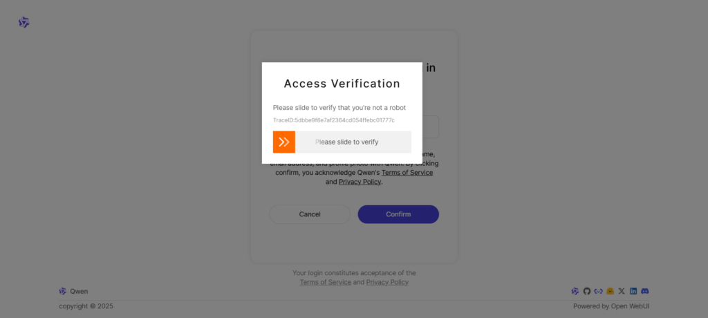Click the 'Please slide to verify' track
The width and height of the screenshot is (708, 318).
pos(353,142)
